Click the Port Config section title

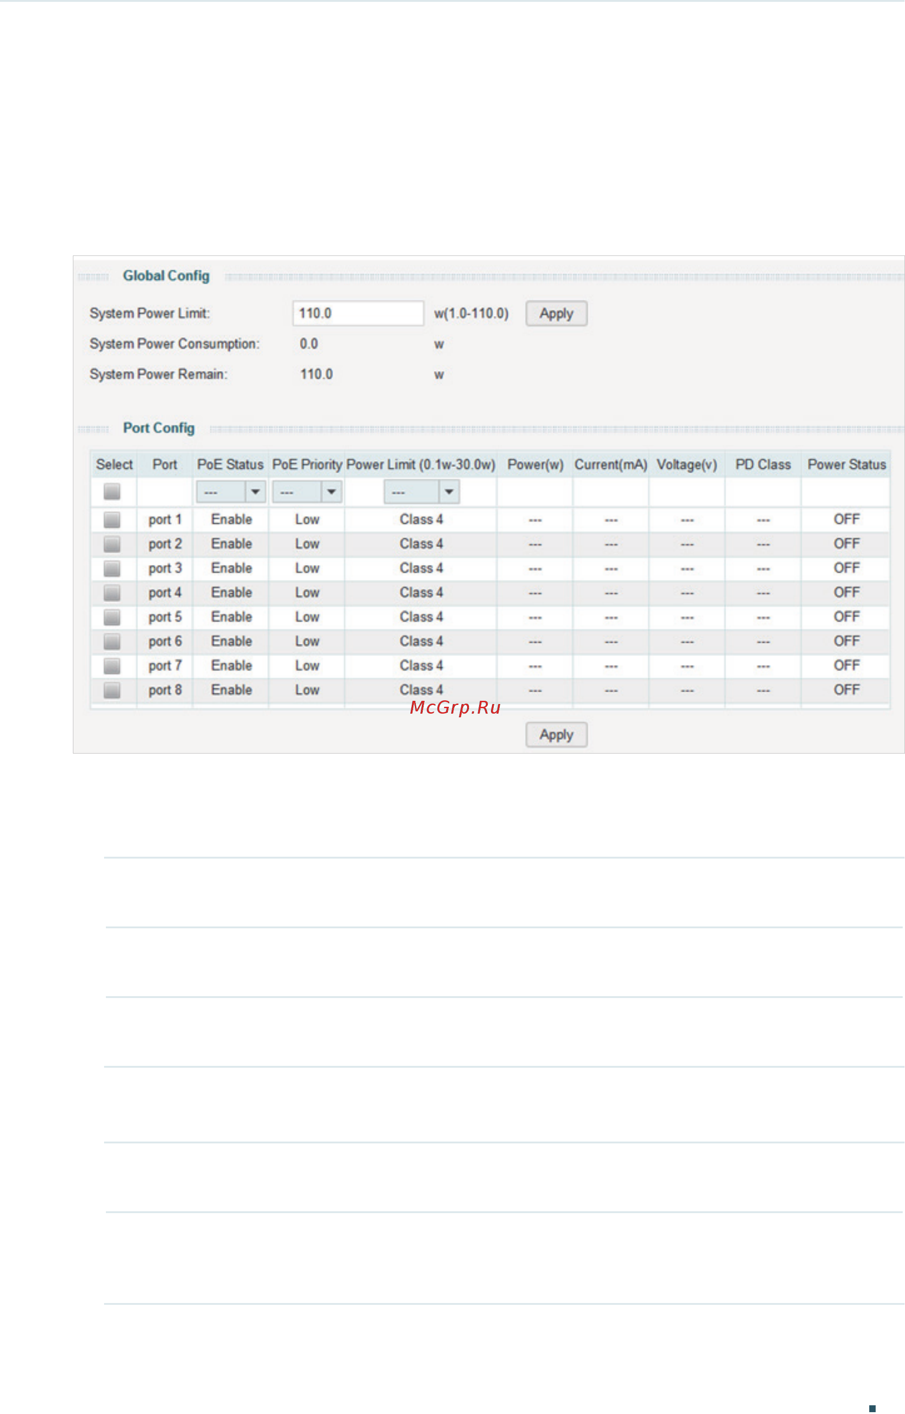pyautogui.click(x=159, y=429)
